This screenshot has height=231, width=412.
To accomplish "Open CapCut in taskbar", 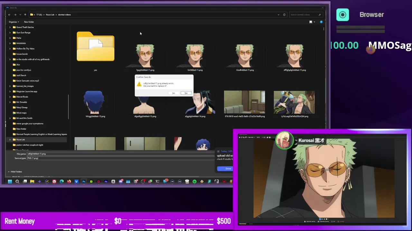I will point(113,182).
